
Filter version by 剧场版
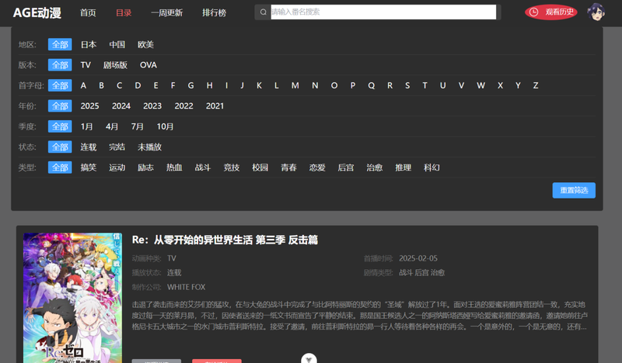click(x=115, y=65)
